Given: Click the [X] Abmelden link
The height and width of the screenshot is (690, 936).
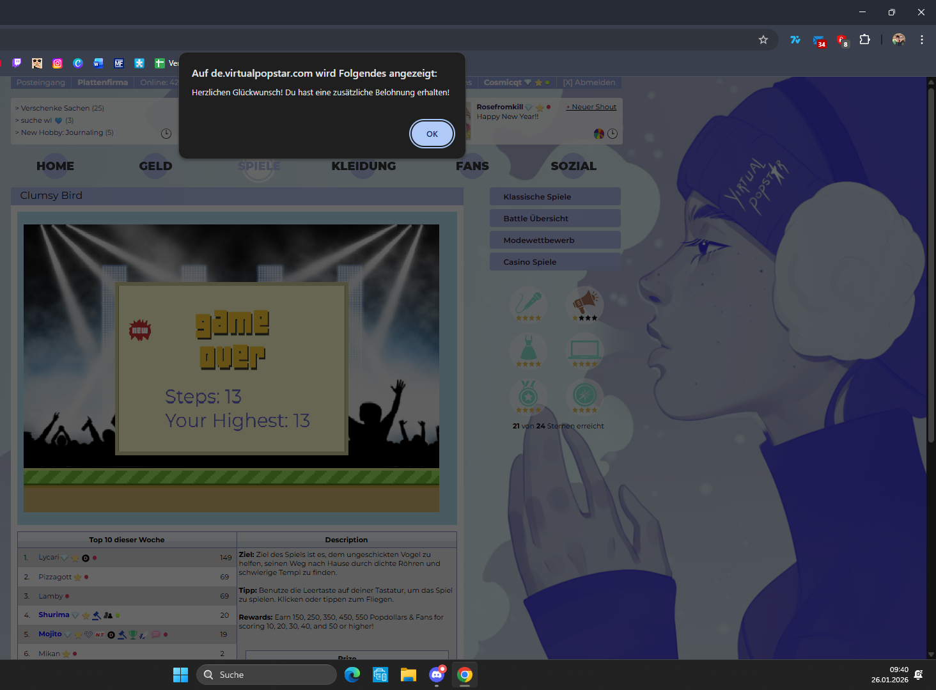Looking at the screenshot, I should click(589, 82).
